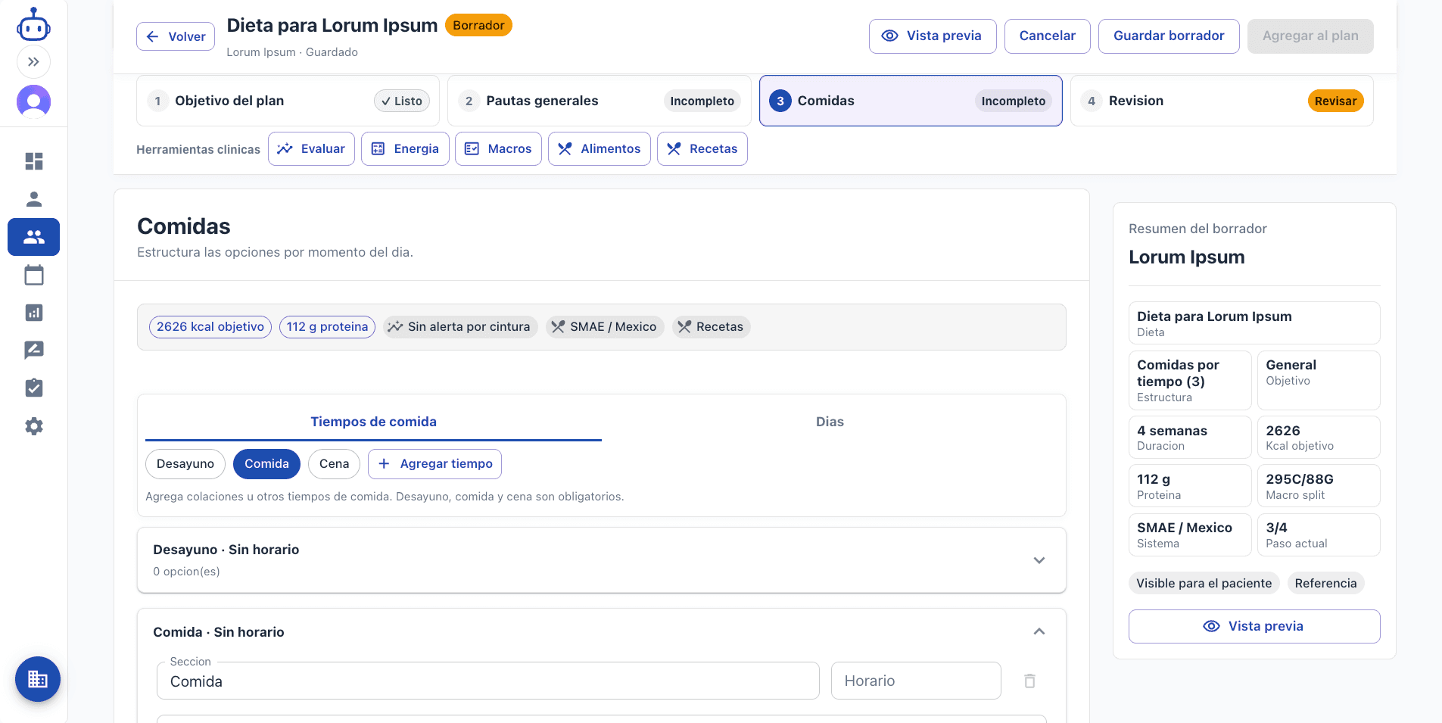The image size is (1442, 723).
Task: Click the Horario input field
Action: tap(916, 681)
